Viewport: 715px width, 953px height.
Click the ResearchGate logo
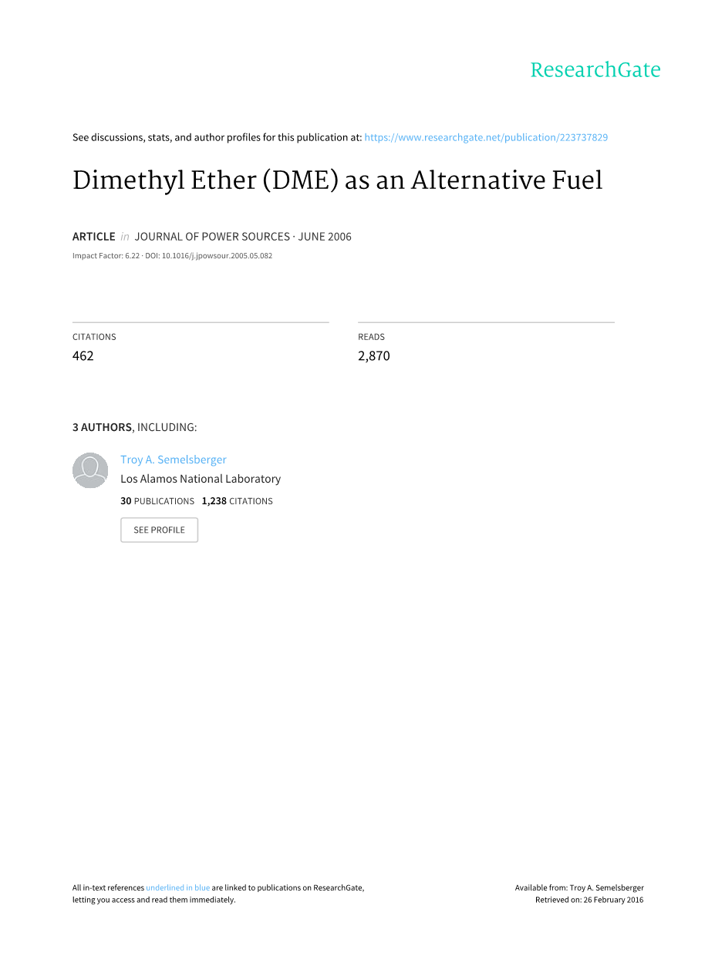595,70
